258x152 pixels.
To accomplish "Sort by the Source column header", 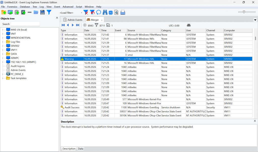I will [x=144, y=31].
